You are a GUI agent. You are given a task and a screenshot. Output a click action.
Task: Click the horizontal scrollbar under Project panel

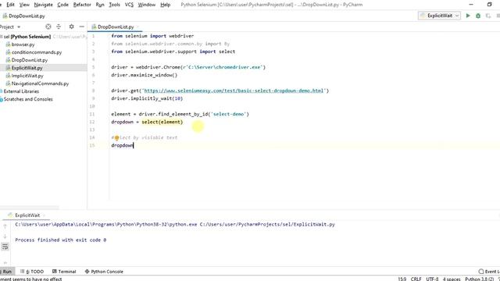[x=30, y=208]
